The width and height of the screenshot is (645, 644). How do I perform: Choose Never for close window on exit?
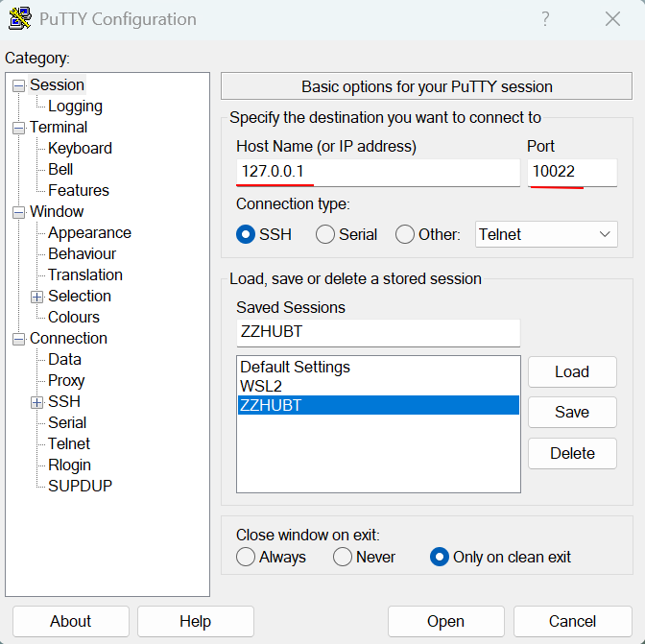click(343, 557)
